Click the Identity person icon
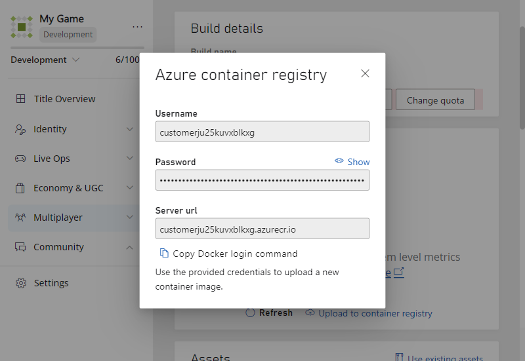525x361 pixels. (20, 129)
